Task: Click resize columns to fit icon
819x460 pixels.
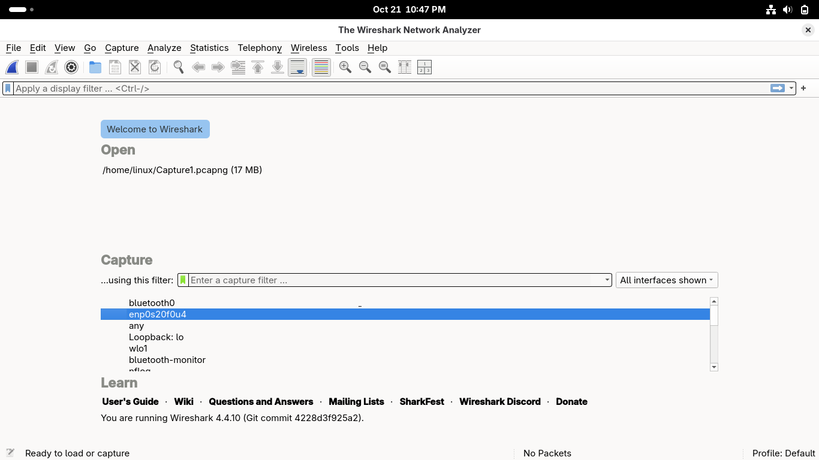Action: (x=405, y=68)
